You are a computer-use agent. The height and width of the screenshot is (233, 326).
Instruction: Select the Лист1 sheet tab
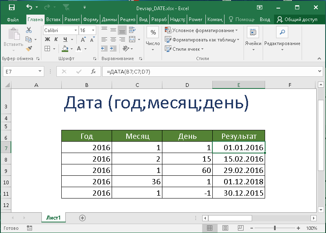(x=54, y=218)
